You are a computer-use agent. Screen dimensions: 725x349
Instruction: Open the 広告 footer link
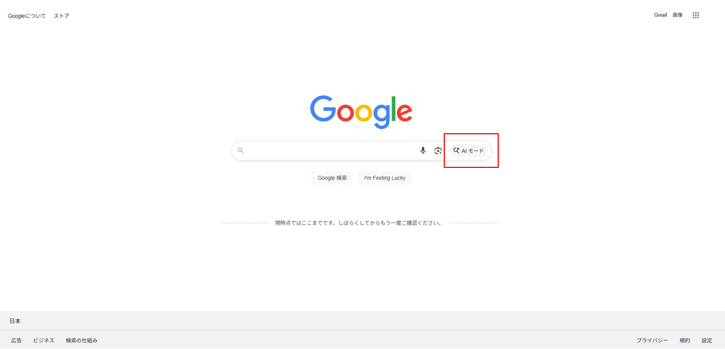pyautogui.click(x=17, y=340)
